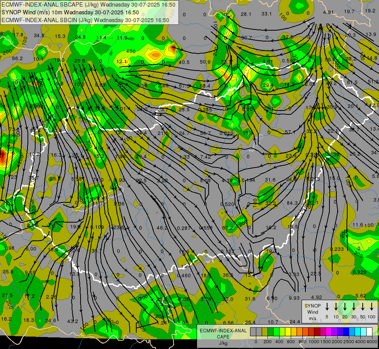
Task: Click the data value 11.4 on map
Action: tap(101, 38)
